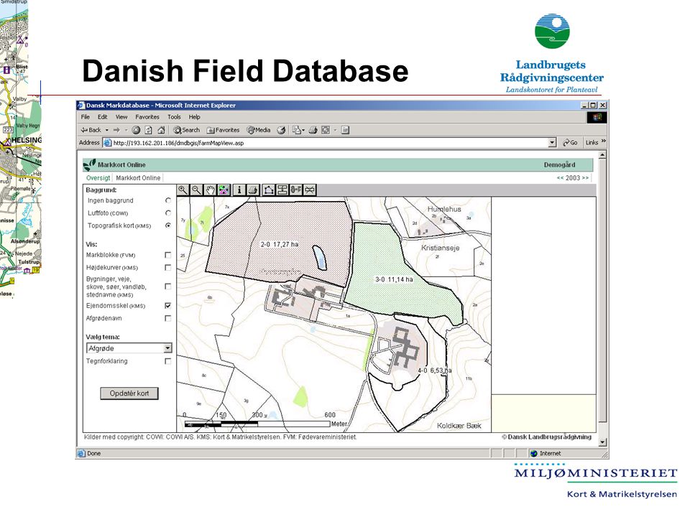Click the browser Refresh icon
This screenshot has height=517, width=690.
[x=149, y=130]
